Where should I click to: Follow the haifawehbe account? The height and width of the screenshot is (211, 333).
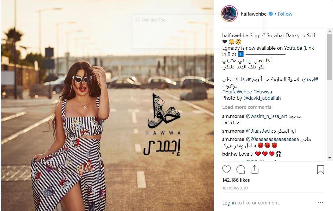(285, 14)
